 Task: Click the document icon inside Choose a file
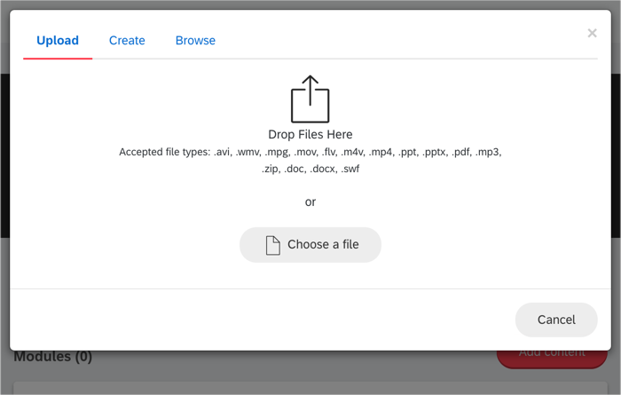coord(273,245)
